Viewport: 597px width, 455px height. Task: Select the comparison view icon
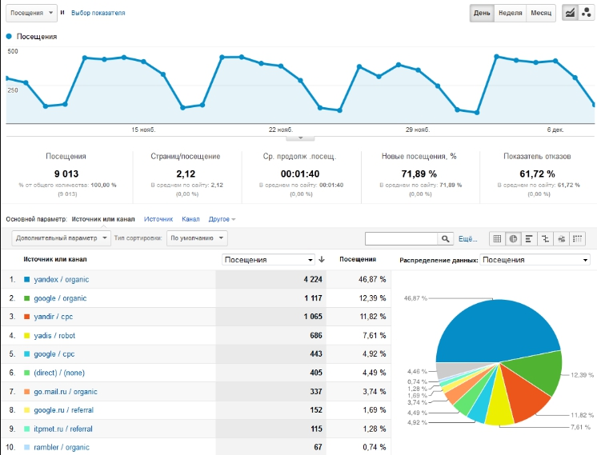coord(545,238)
